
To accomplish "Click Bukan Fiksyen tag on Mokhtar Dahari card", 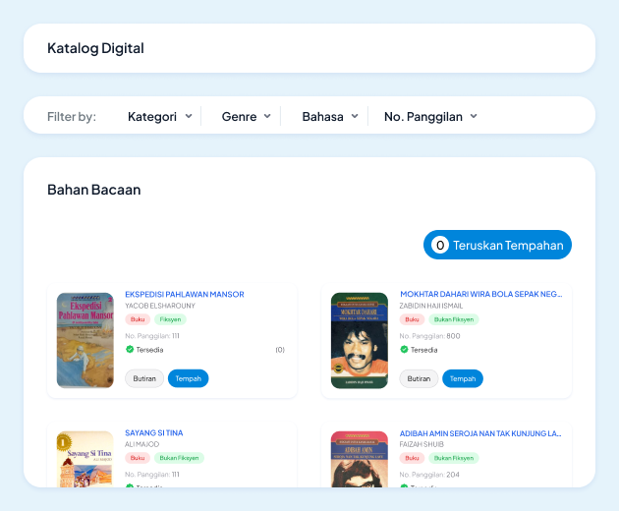I will tap(454, 319).
